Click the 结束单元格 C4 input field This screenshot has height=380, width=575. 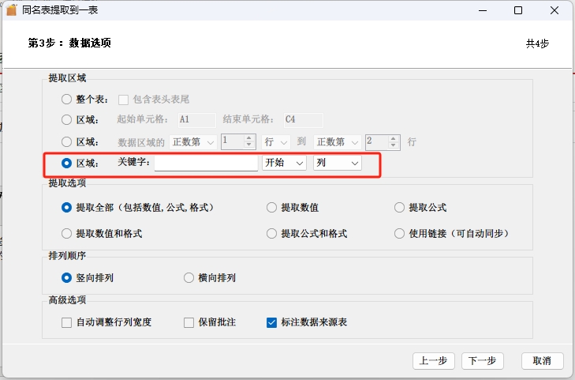click(303, 120)
